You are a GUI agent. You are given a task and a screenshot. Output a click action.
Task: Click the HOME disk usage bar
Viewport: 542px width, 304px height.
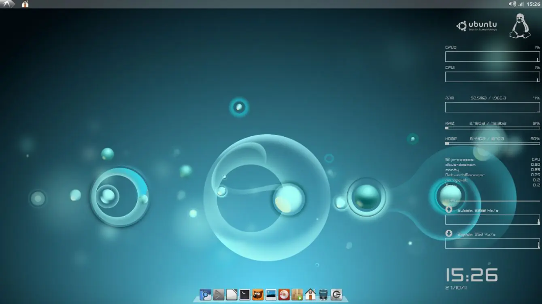(x=492, y=143)
